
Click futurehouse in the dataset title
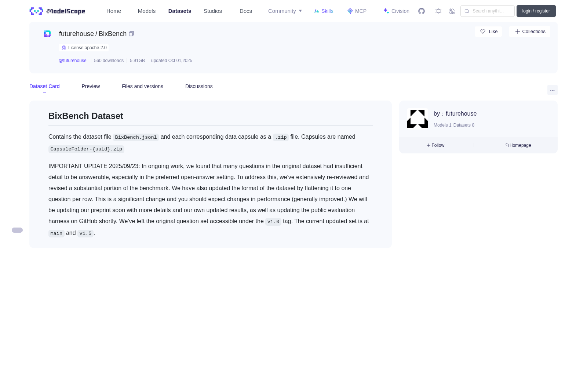point(76,34)
